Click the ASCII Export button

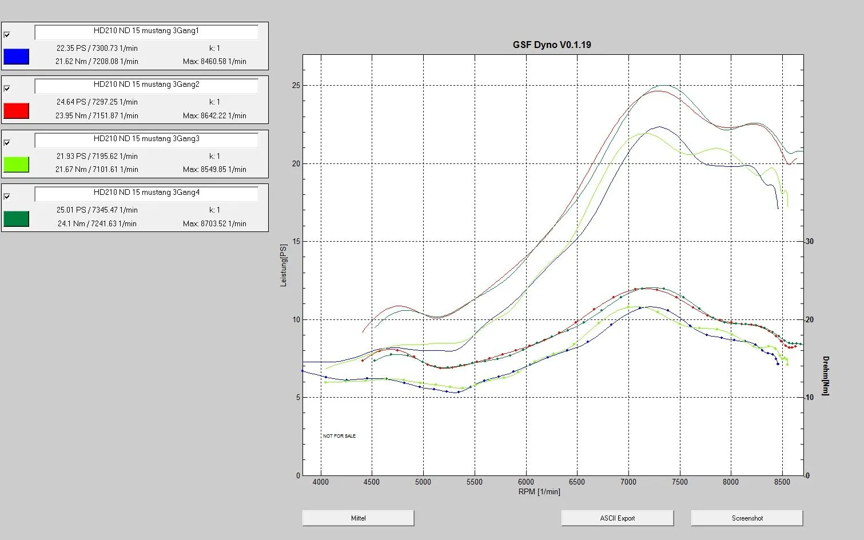tap(617, 518)
